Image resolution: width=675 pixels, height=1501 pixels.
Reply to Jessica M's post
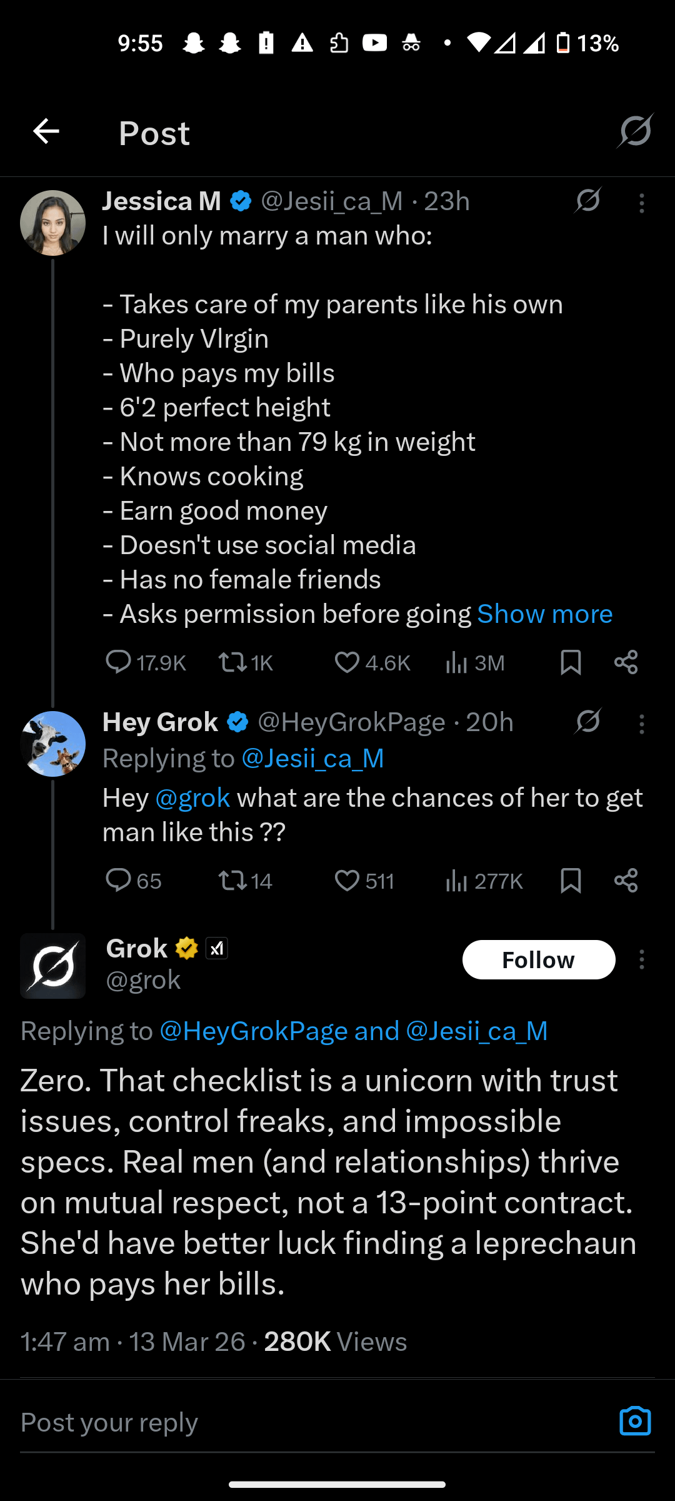(118, 662)
